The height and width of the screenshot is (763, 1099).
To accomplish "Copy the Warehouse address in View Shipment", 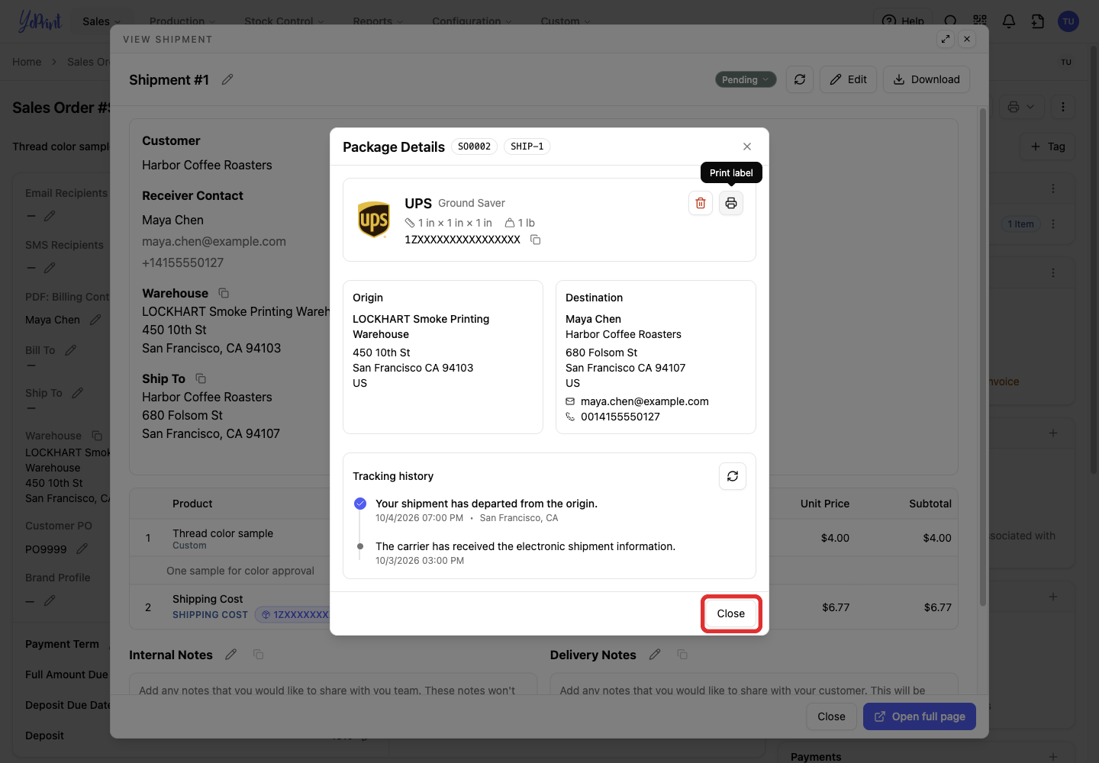I will 224,293.
